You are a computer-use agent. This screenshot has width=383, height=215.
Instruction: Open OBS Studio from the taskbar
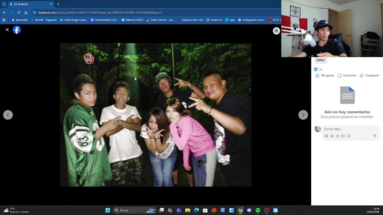point(267,210)
